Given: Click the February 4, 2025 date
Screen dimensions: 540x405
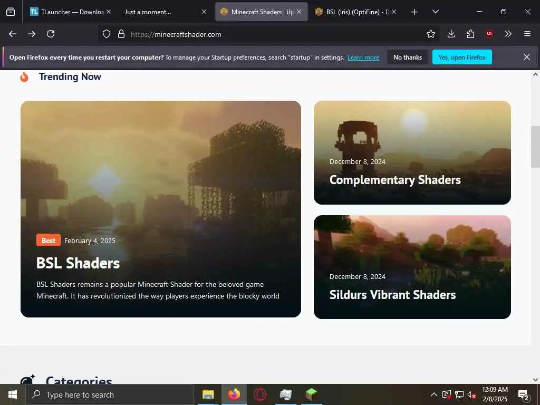Looking at the screenshot, I should pyautogui.click(x=90, y=240).
